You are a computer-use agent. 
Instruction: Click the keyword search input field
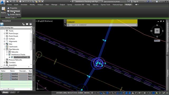point(115,2)
